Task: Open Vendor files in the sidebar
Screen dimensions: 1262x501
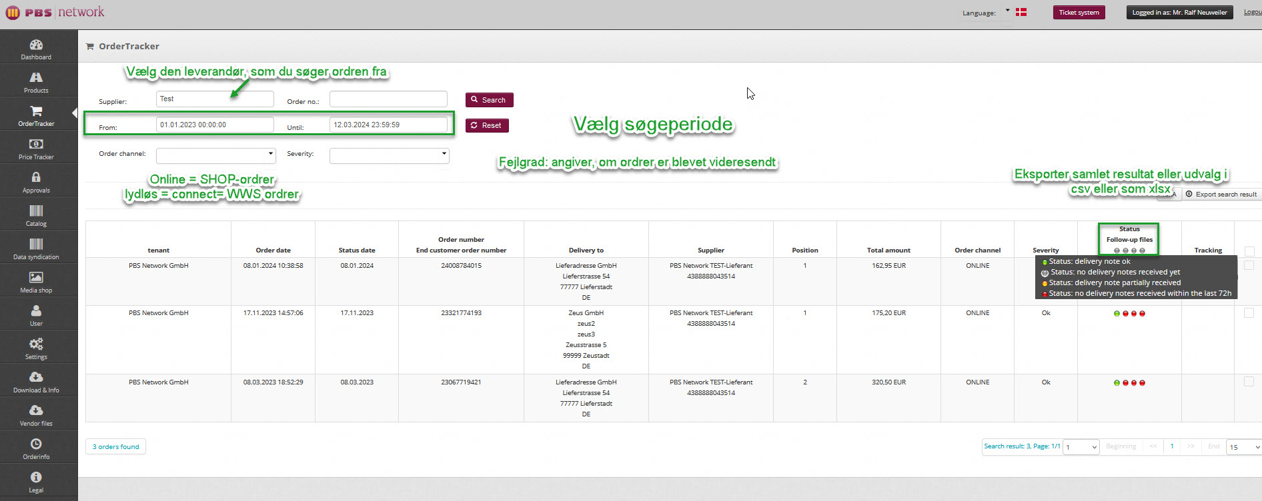Action: [x=36, y=415]
